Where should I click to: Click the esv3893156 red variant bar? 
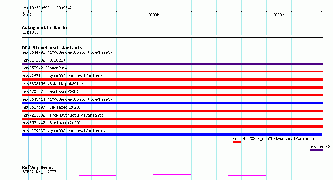[x=172, y=87]
